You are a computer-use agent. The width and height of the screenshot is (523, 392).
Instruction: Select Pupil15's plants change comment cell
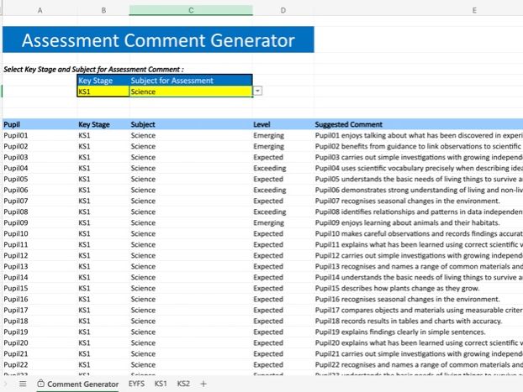(x=418, y=288)
